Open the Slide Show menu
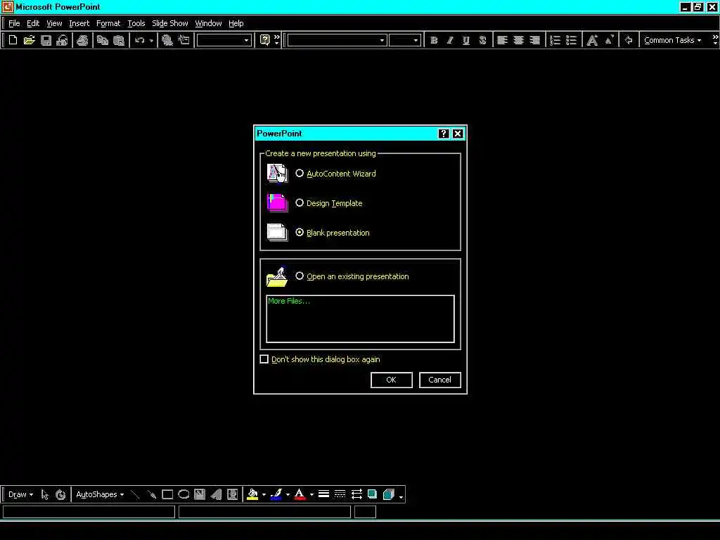Screen dimensions: 720x540 pyautogui.click(x=170, y=23)
